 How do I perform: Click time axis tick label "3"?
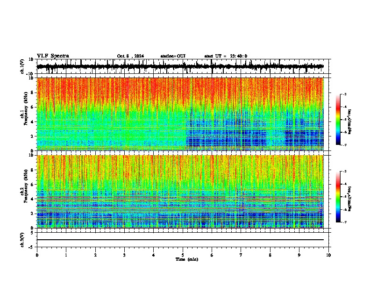point(124,255)
